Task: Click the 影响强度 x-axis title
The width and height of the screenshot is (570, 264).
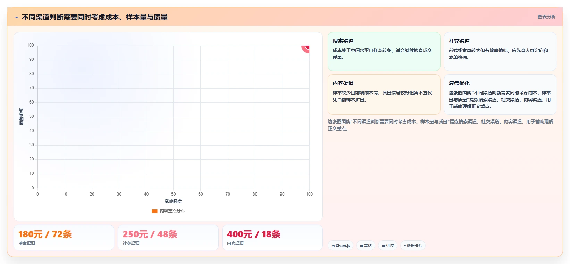Action: pyautogui.click(x=173, y=201)
